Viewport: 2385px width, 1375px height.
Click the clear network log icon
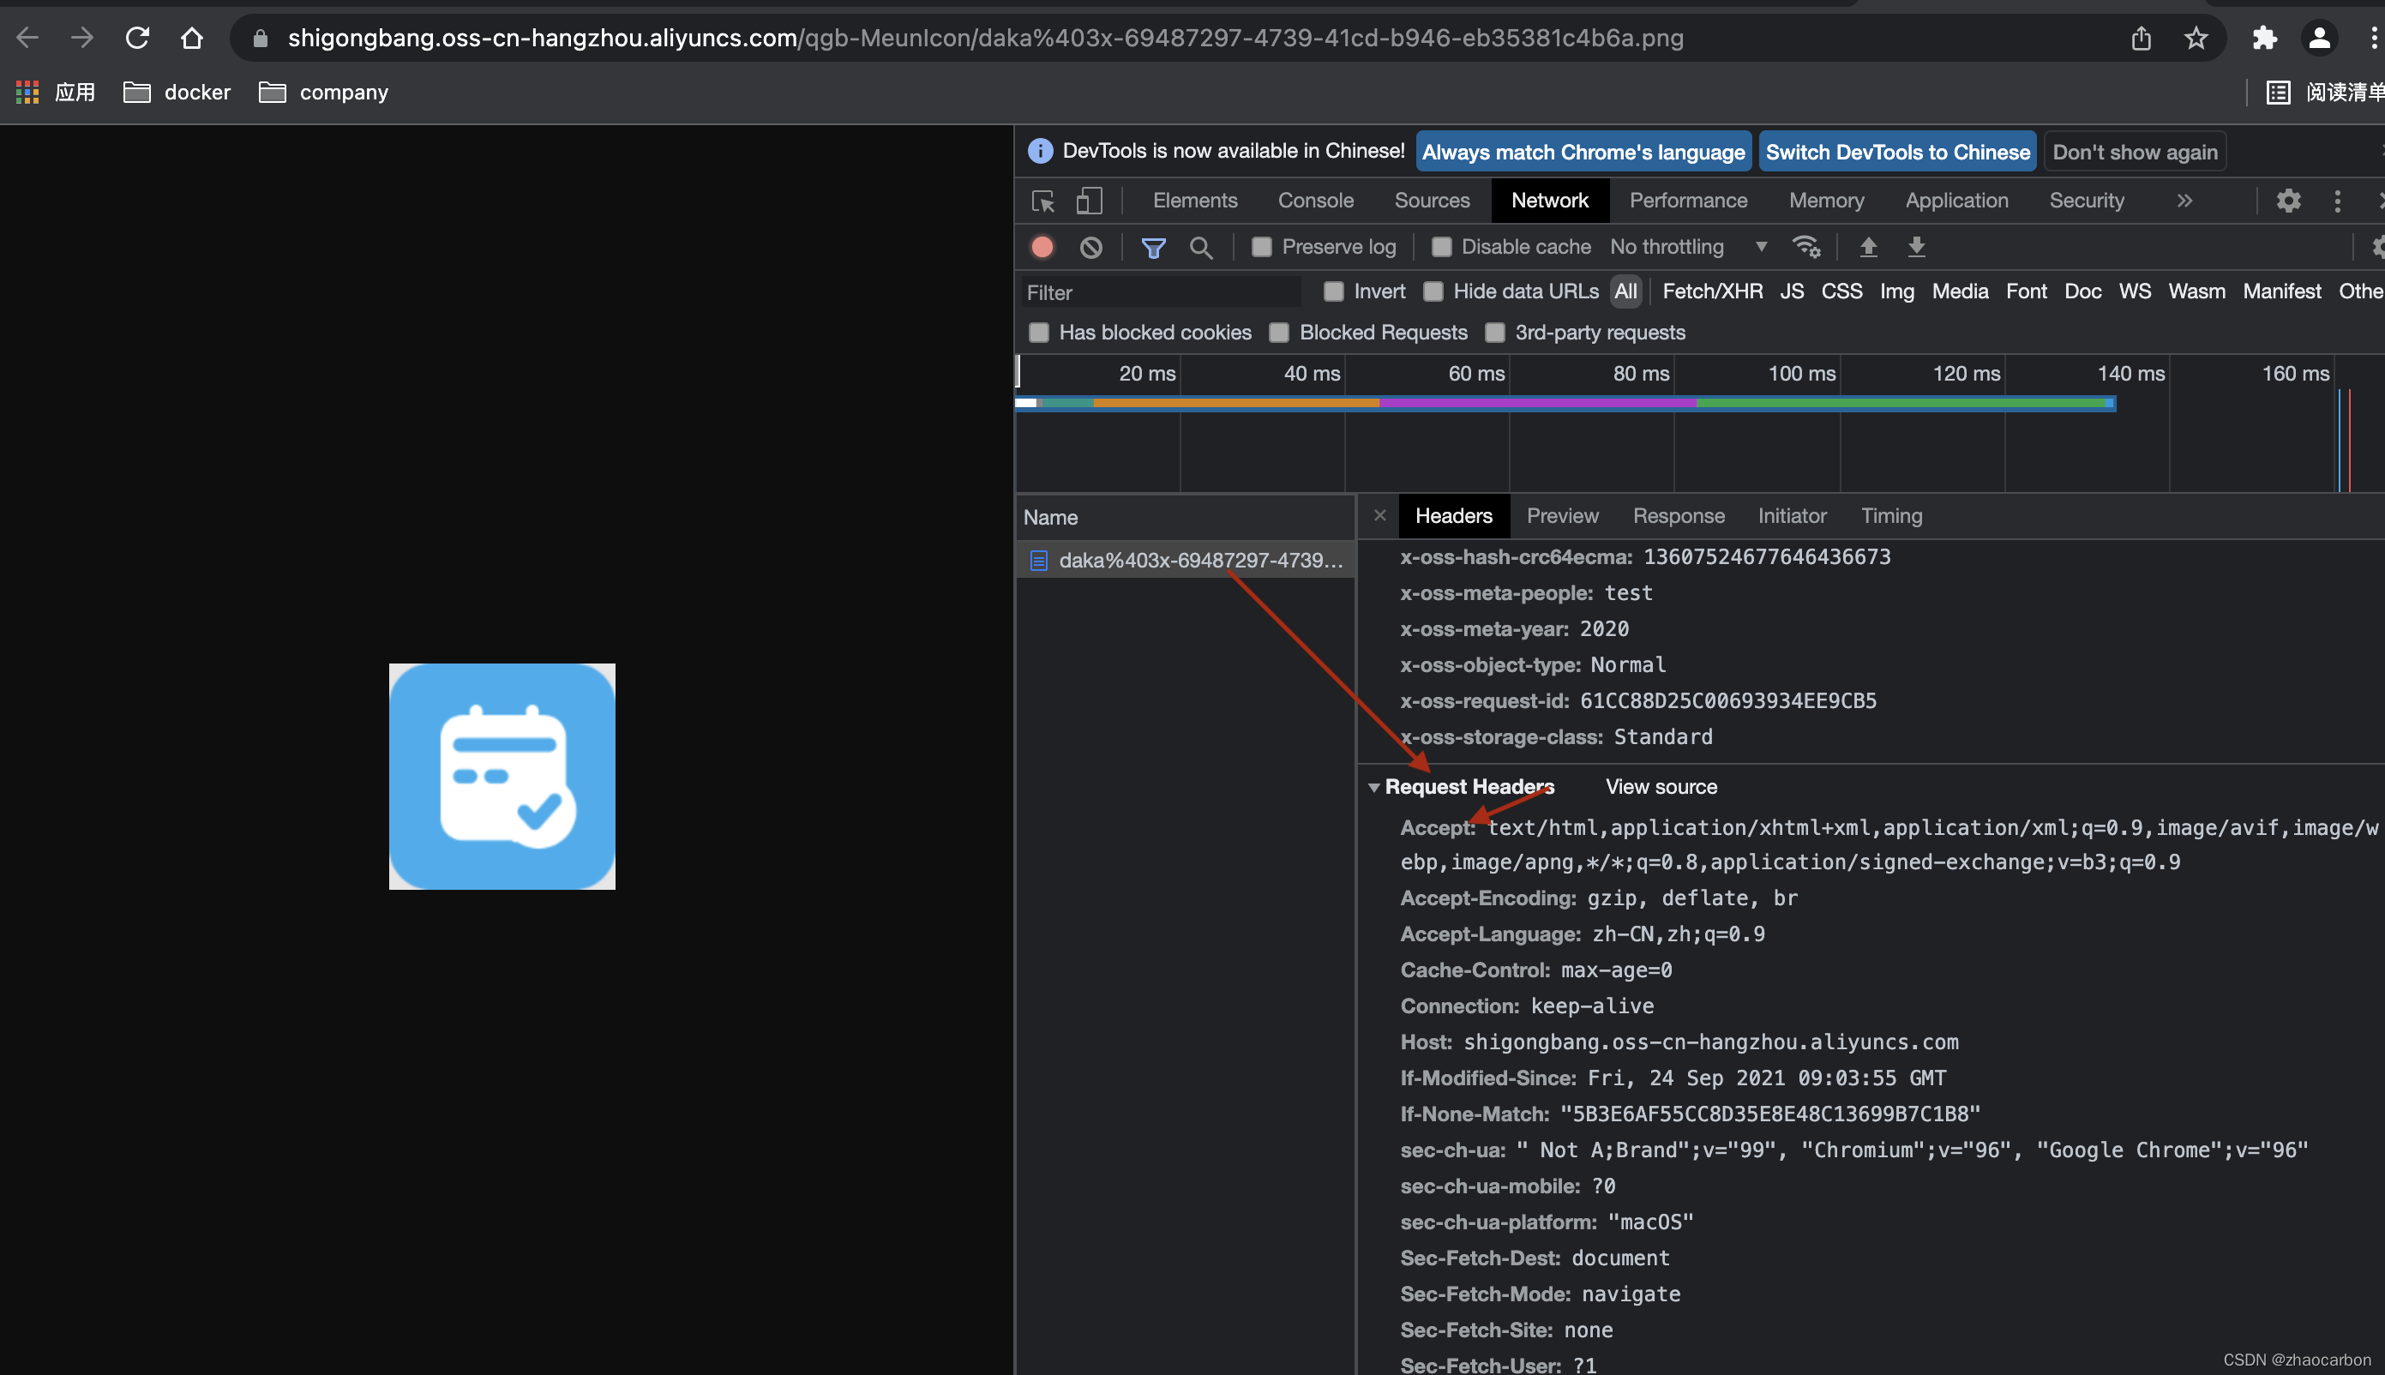(1090, 248)
